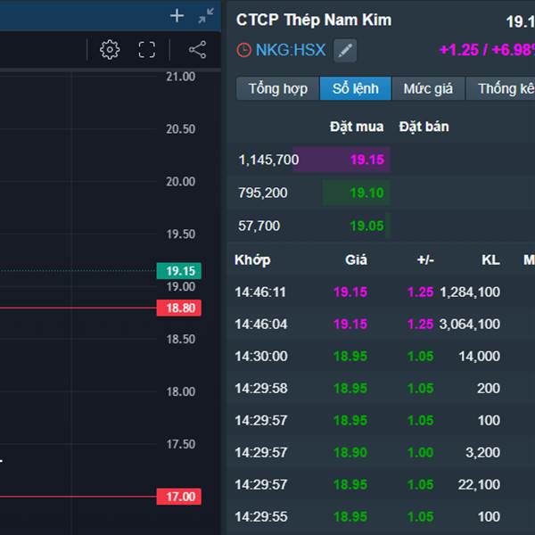This screenshot has height=535, width=535.
Task: Click the KL column header
Action: [490, 260]
